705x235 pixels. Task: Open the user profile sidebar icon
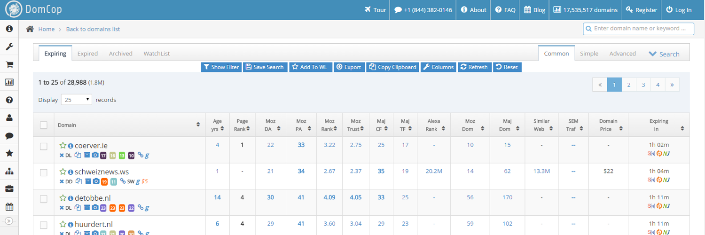click(9, 118)
